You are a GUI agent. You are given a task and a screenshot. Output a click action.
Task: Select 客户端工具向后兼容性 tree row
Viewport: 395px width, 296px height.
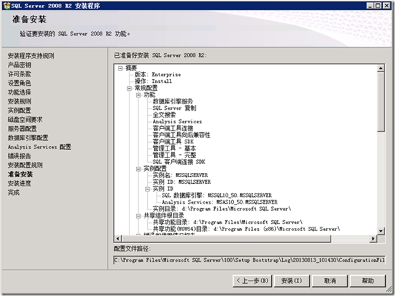click(x=182, y=135)
